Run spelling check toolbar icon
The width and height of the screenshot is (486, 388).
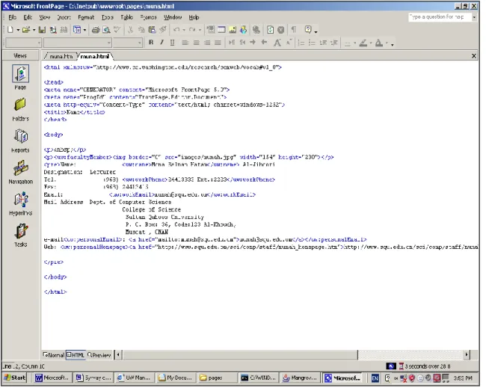click(x=117, y=30)
